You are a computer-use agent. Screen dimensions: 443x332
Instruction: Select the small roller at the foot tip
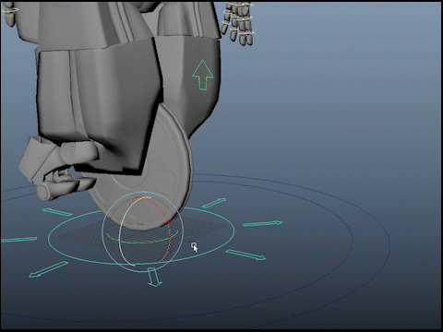point(43,192)
